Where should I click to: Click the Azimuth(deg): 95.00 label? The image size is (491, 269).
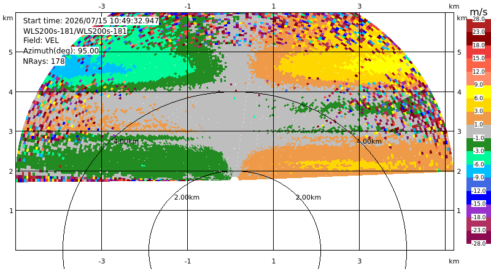[61, 51]
